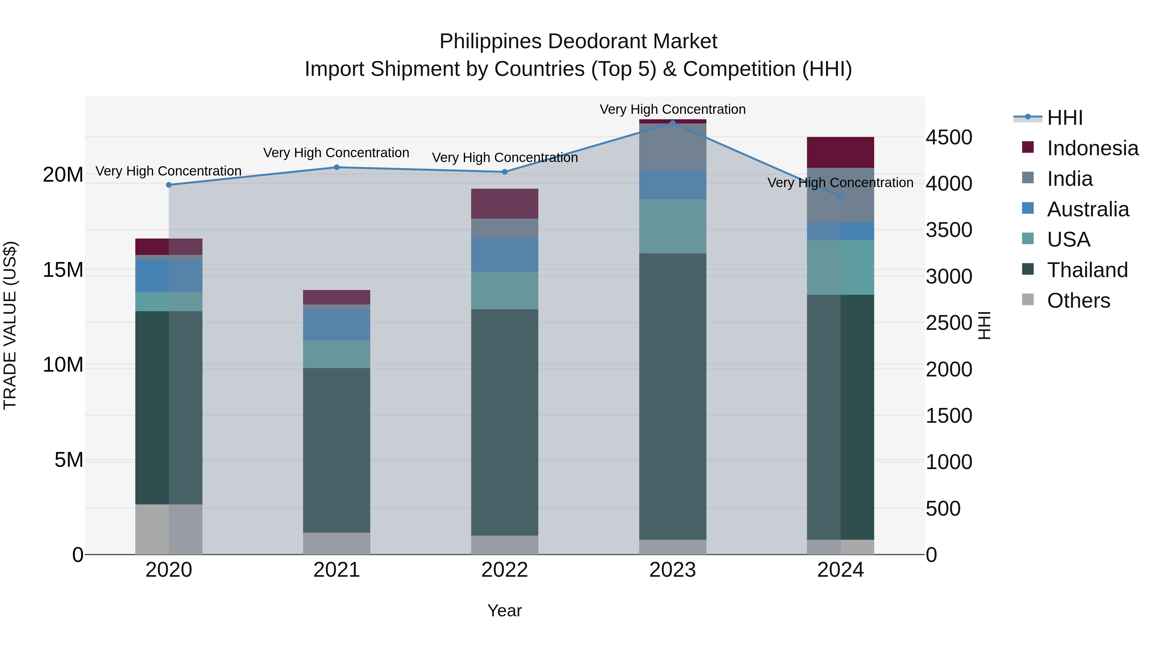Click the 2500 HHI axis tick label

[x=949, y=323]
